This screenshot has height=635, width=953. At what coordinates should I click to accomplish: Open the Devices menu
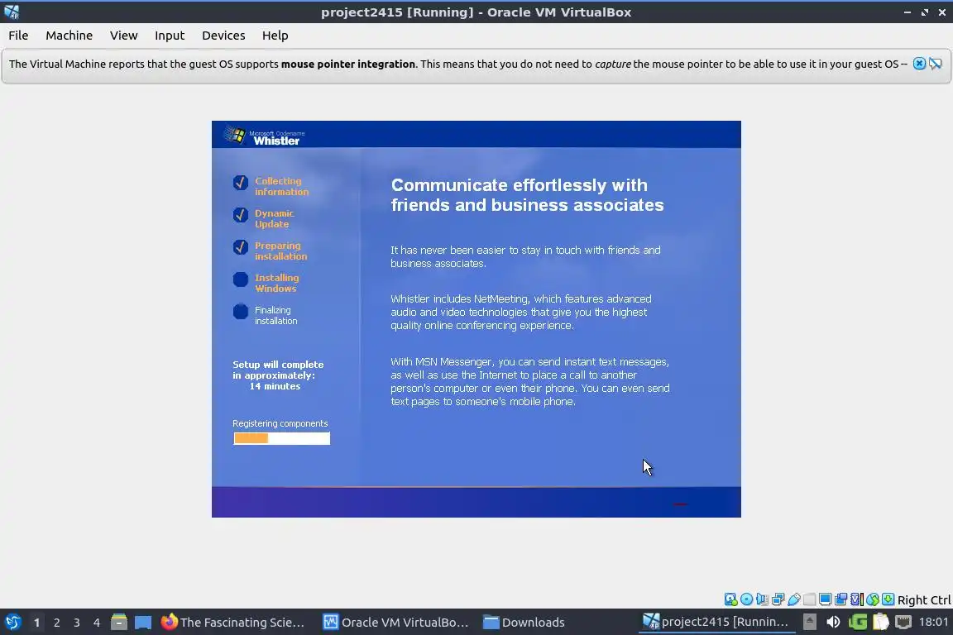click(223, 36)
